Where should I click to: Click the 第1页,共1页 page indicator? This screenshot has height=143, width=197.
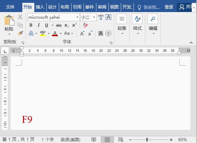coord(18,139)
